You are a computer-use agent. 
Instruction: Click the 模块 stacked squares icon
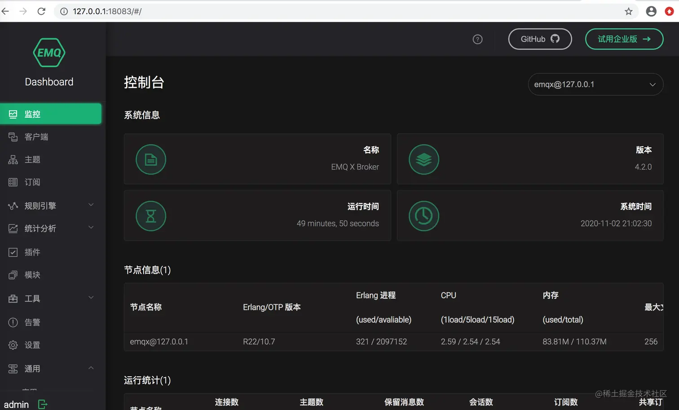click(x=13, y=275)
